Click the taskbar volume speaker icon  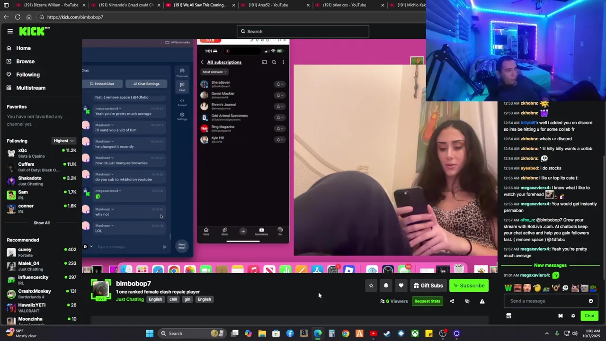(x=575, y=333)
